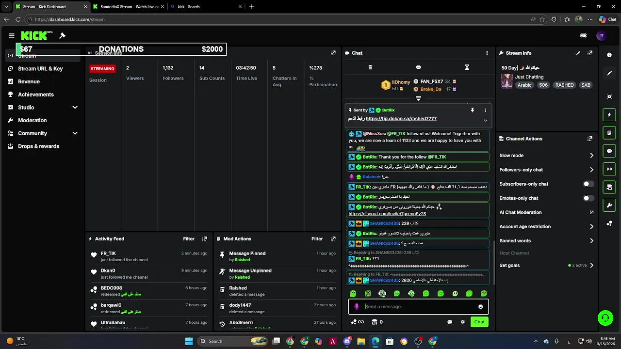
Task: Open Achievements in the sidebar
Action: point(36,95)
